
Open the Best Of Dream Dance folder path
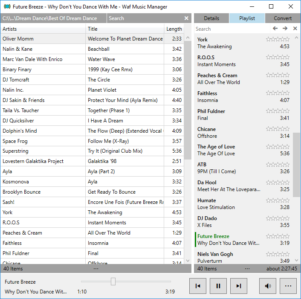[x=53, y=18]
